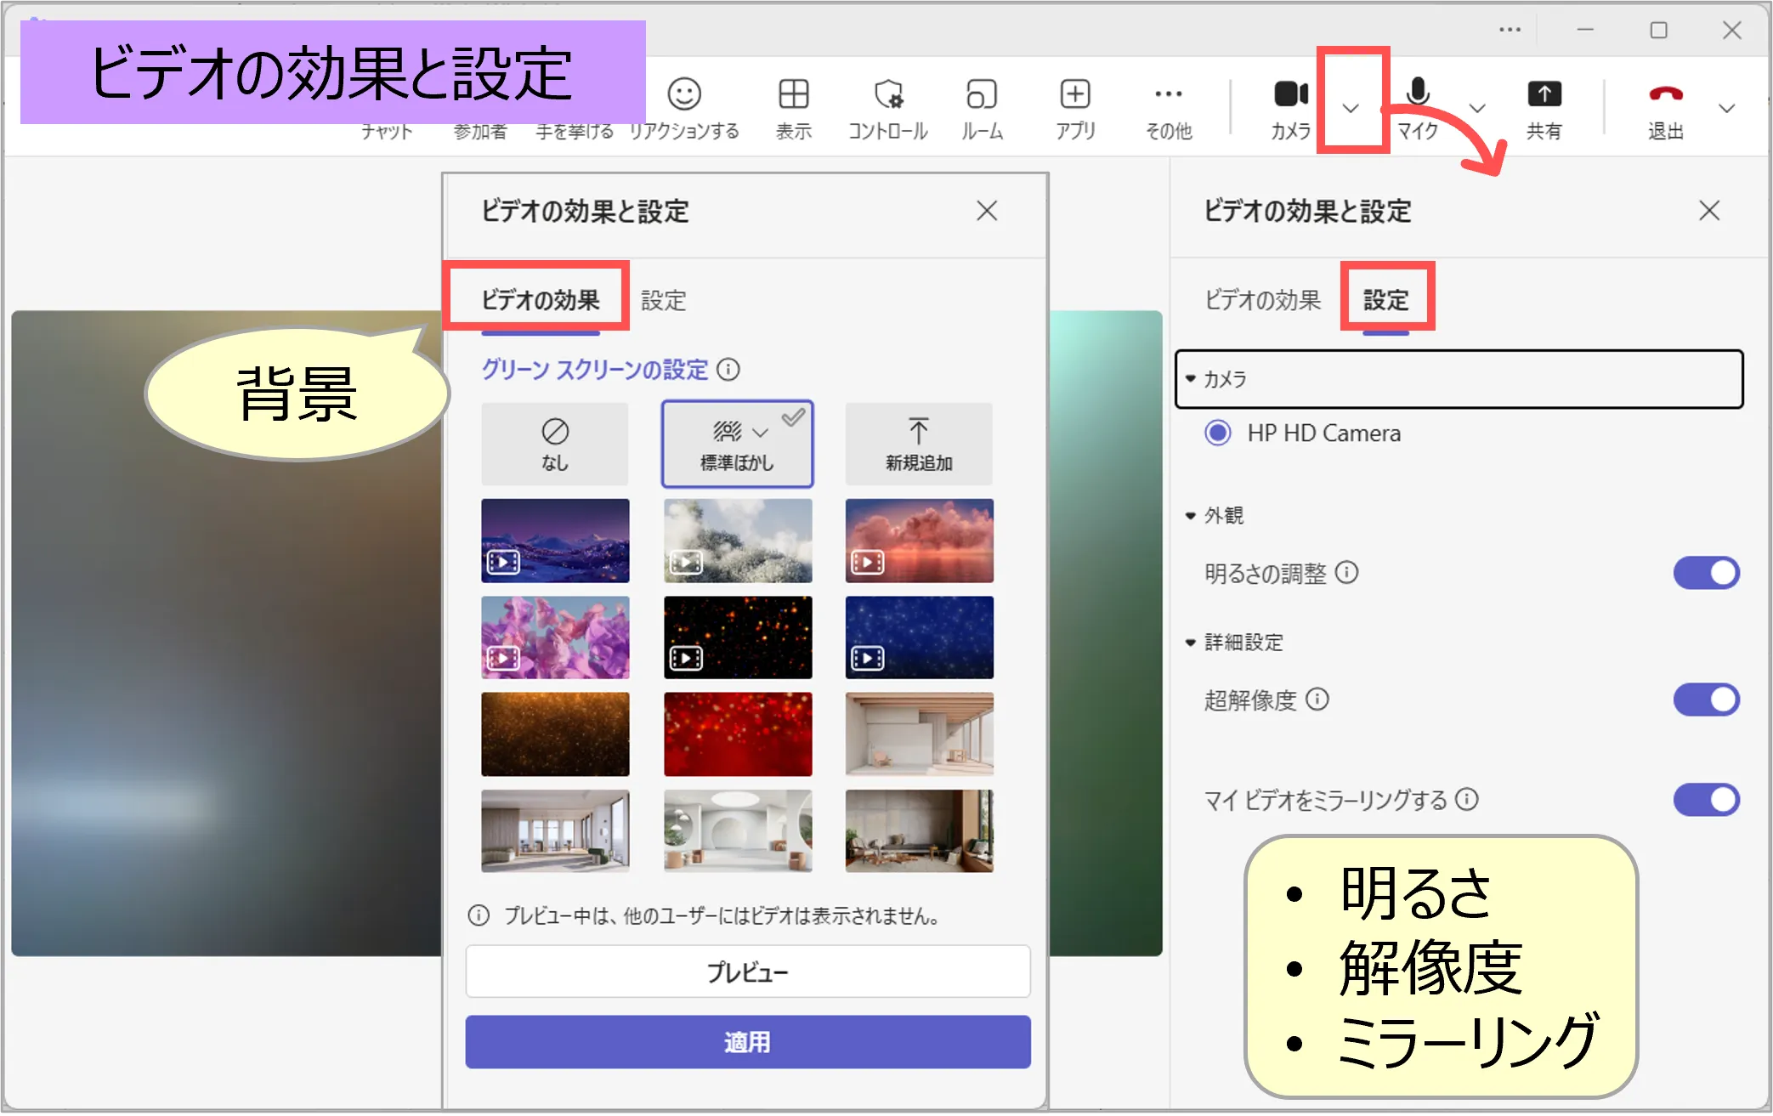
Task: Switch to ビデオの効果 tab in right panel
Action: pos(1262,300)
